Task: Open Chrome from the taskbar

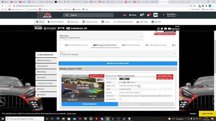Action: [x=107, y=119]
